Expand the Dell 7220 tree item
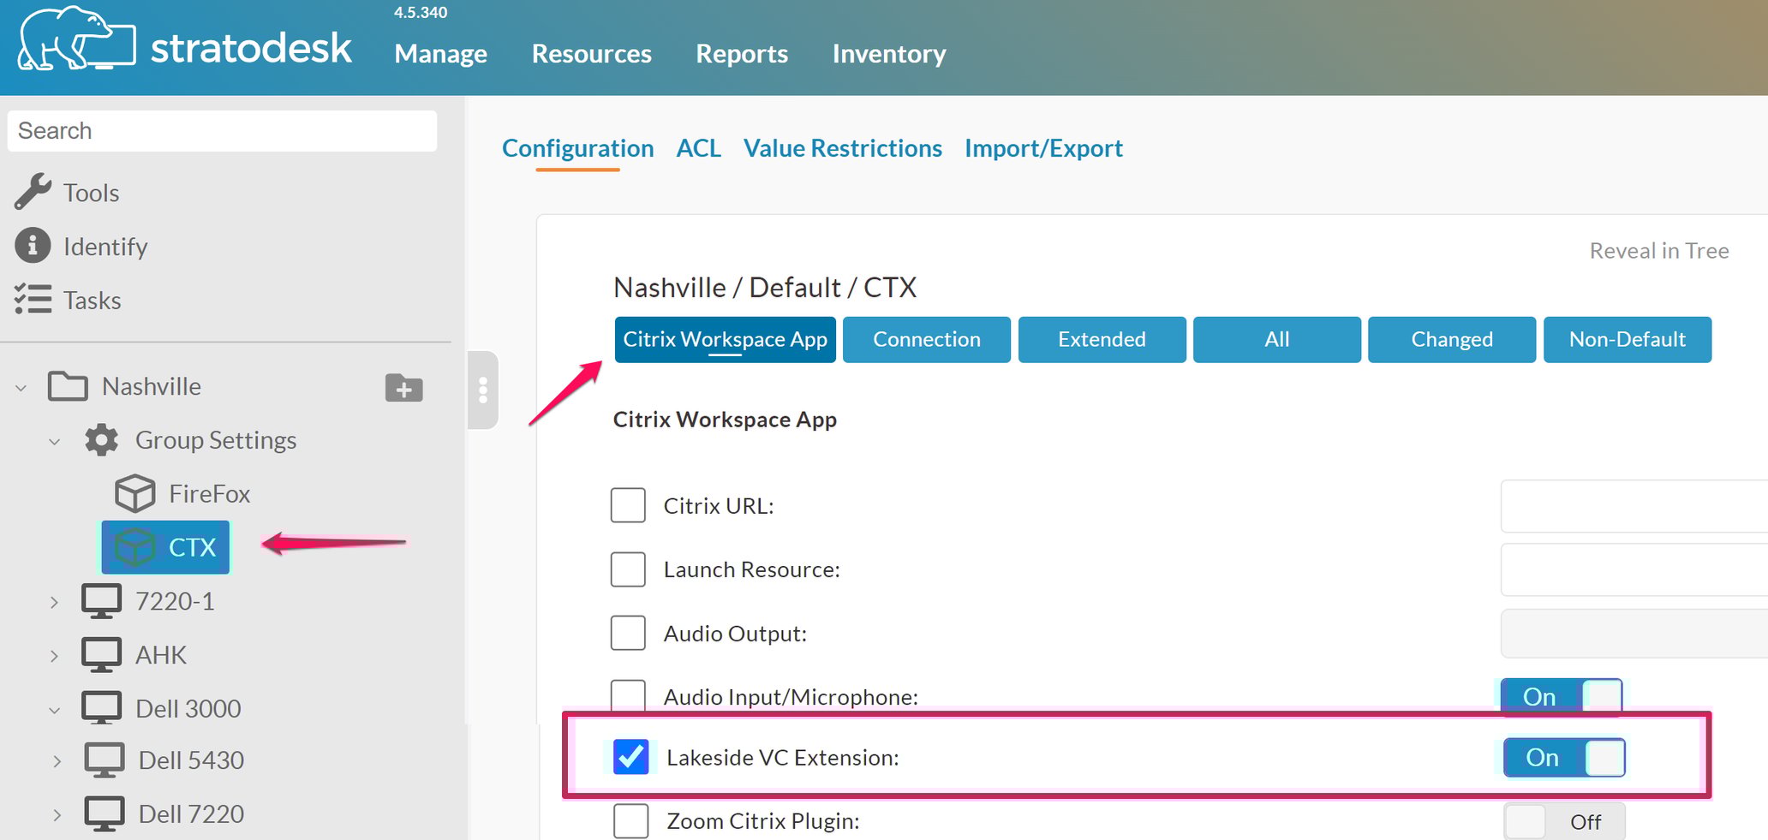 pyautogui.click(x=57, y=813)
